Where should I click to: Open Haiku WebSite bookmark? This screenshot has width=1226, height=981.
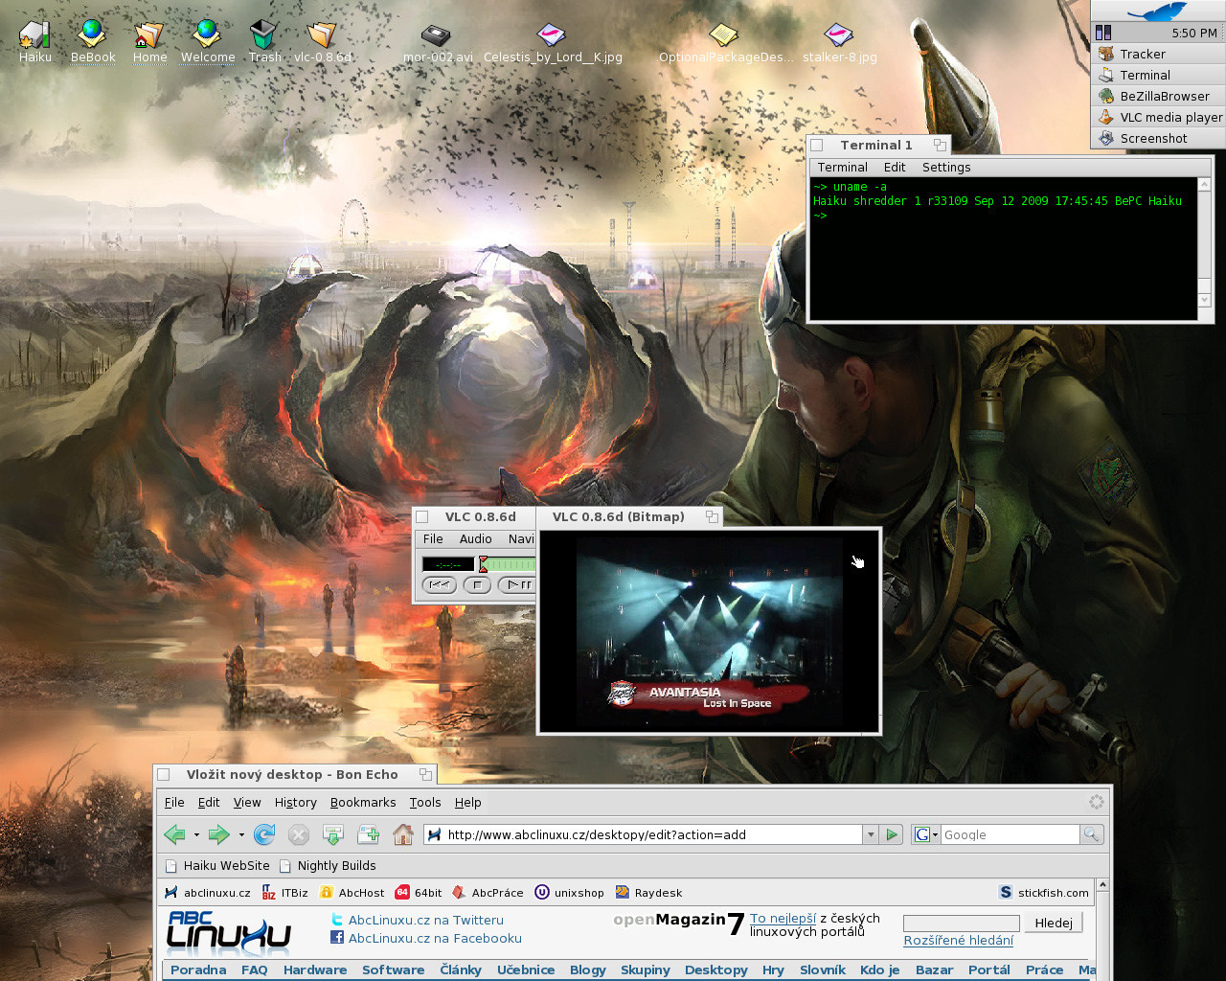217,865
